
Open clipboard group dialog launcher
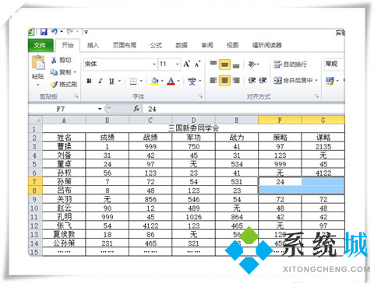pos(76,96)
